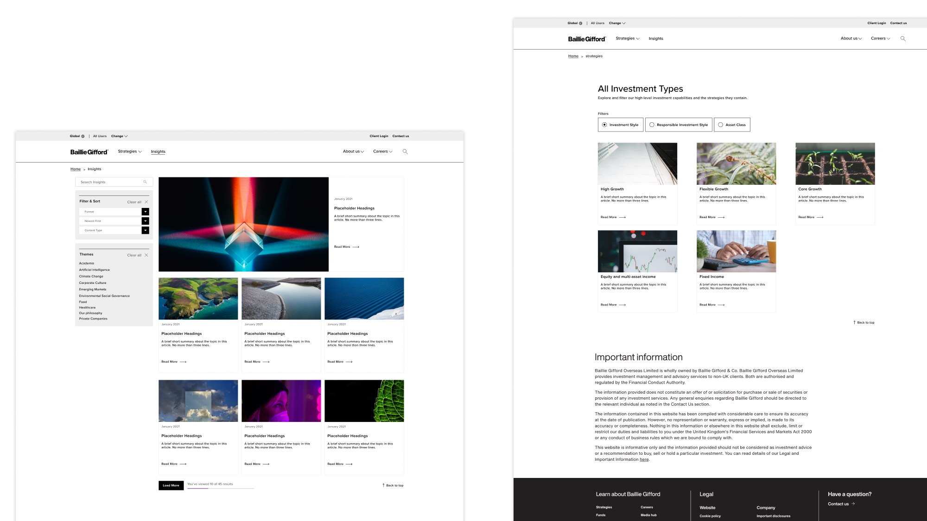Expand Careers menu on the Insights page
This screenshot has width=927, height=521.
(x=382, y=151)
